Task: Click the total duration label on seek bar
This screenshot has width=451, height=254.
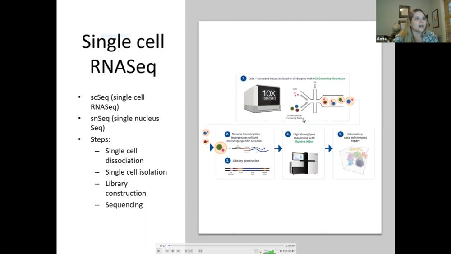Action: point(290,246)
